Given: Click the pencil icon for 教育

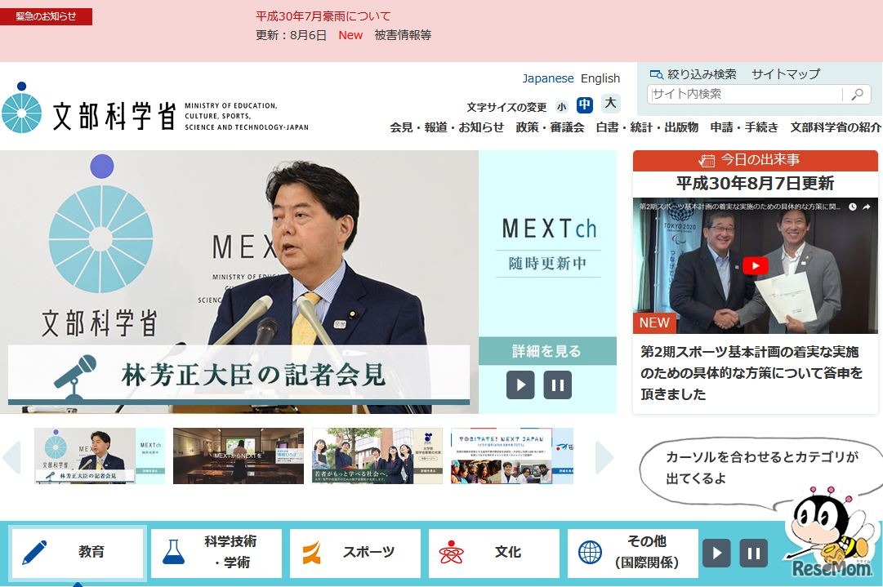Looking at the screenshot, I should [34, 553].
